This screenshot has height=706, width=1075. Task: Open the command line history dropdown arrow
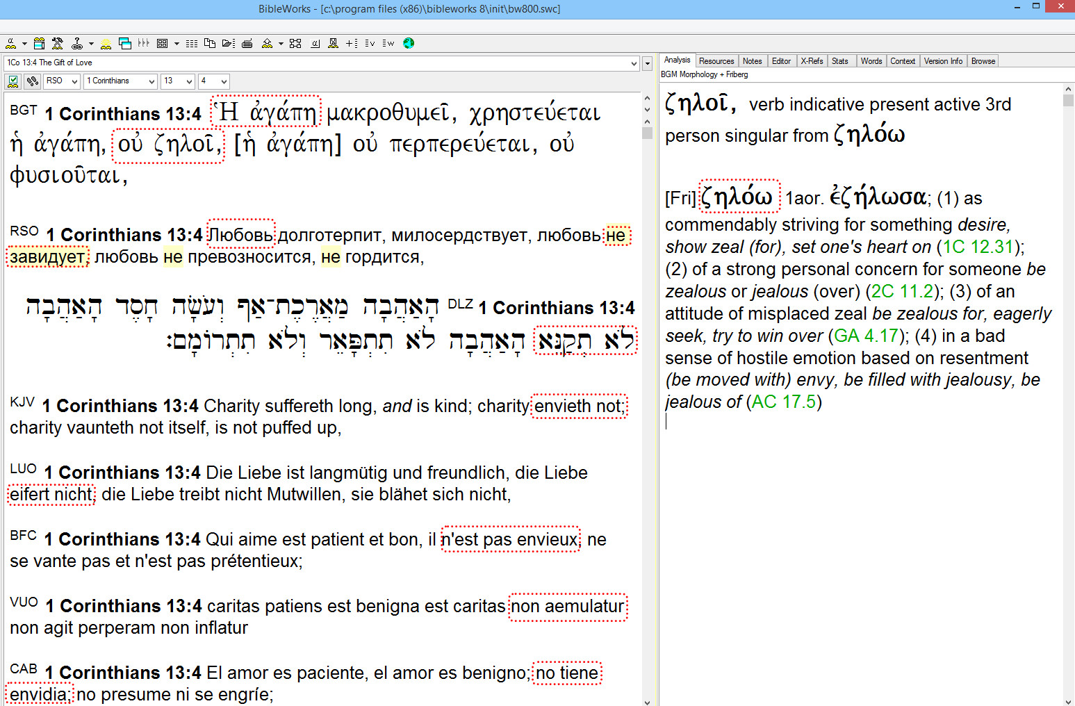pos(634,63)
